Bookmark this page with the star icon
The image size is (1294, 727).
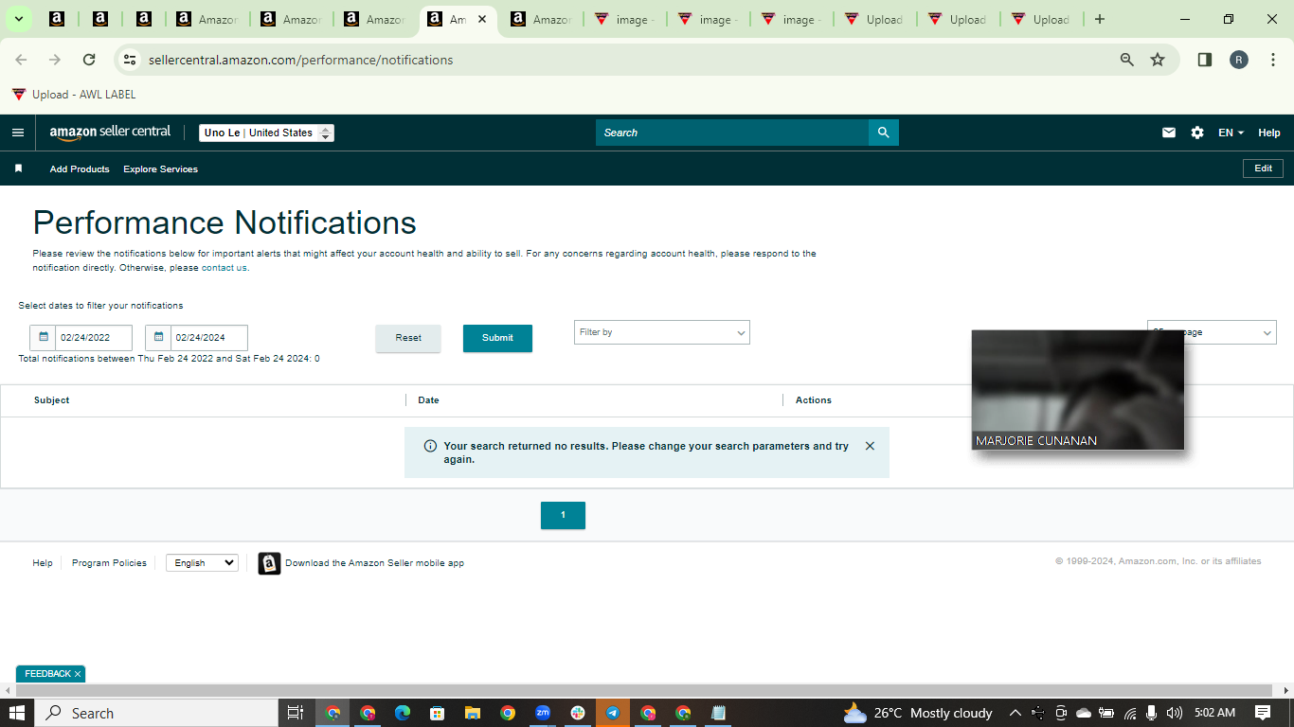click(x=1158, y=60)
